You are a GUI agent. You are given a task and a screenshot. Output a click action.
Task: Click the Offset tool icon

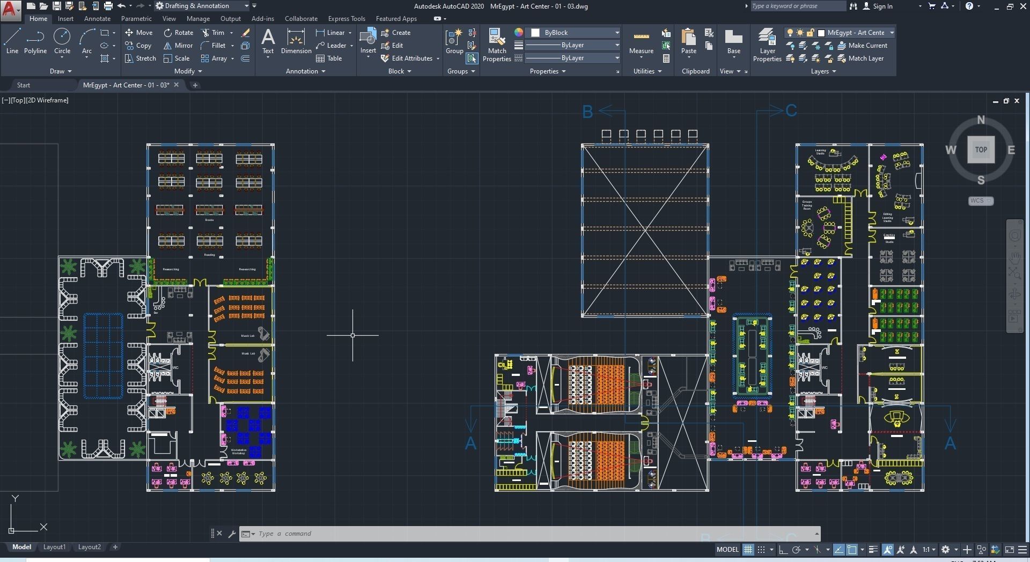(x=245, y=58)
